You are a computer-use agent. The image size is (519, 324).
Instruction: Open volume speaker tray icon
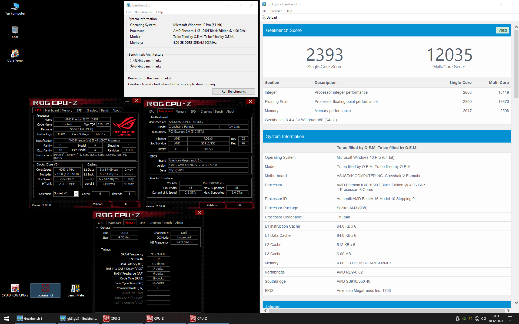click(484, 319)
